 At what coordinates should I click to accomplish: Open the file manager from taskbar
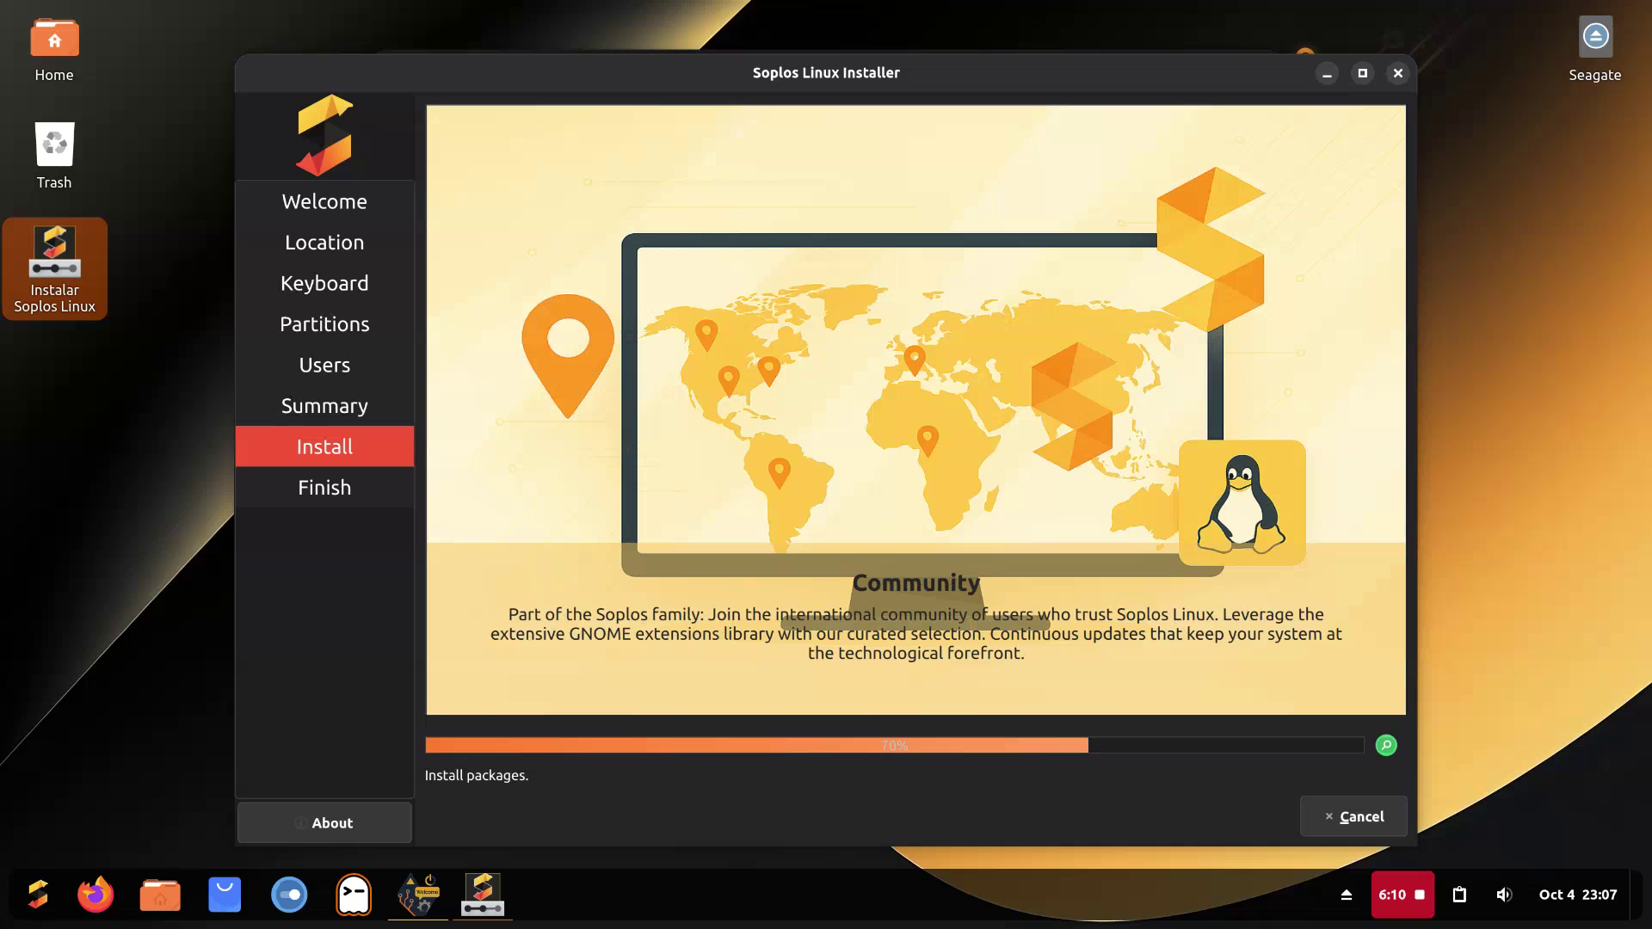coord(160,895)
